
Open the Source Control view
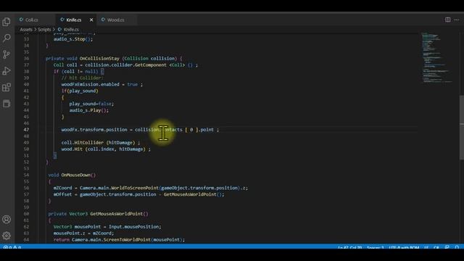tap(7, 54)
